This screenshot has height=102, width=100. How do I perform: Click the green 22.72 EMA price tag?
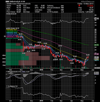pyautogui.click(x=96, y=45)
